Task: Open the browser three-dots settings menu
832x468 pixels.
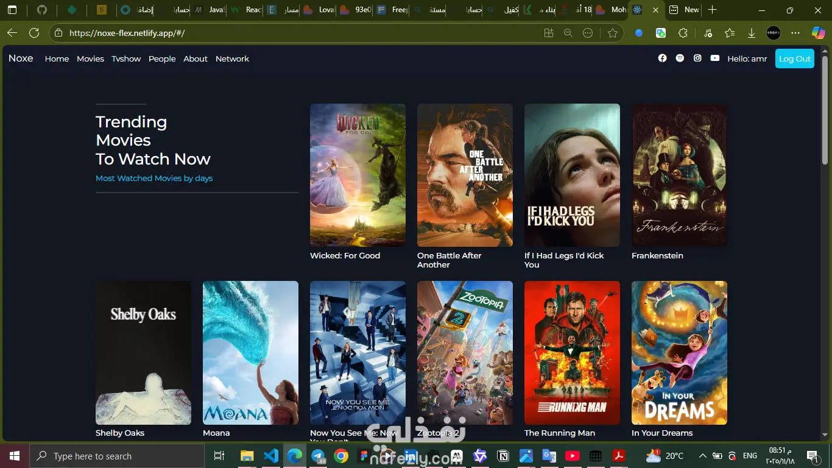Action: 795,33
